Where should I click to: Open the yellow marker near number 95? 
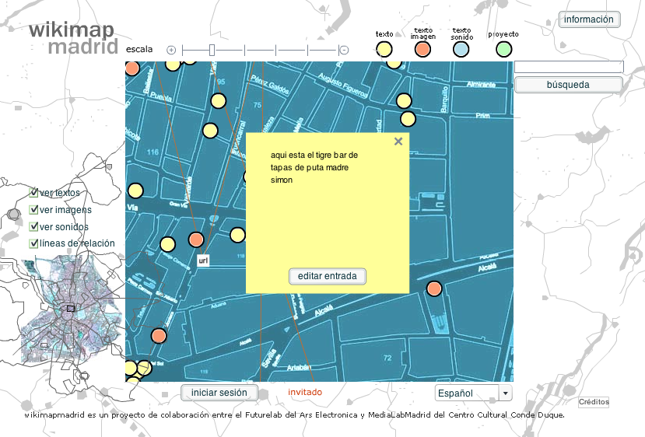pos(219,101)
